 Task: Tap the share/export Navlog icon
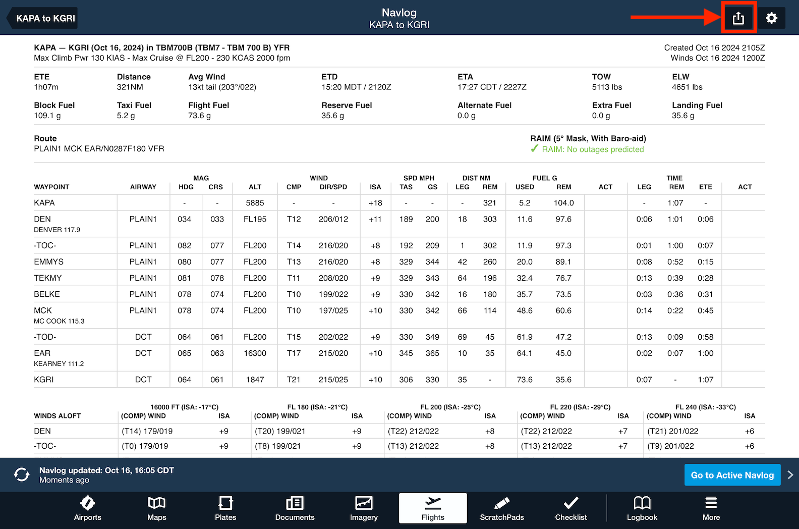coord(738,18)
